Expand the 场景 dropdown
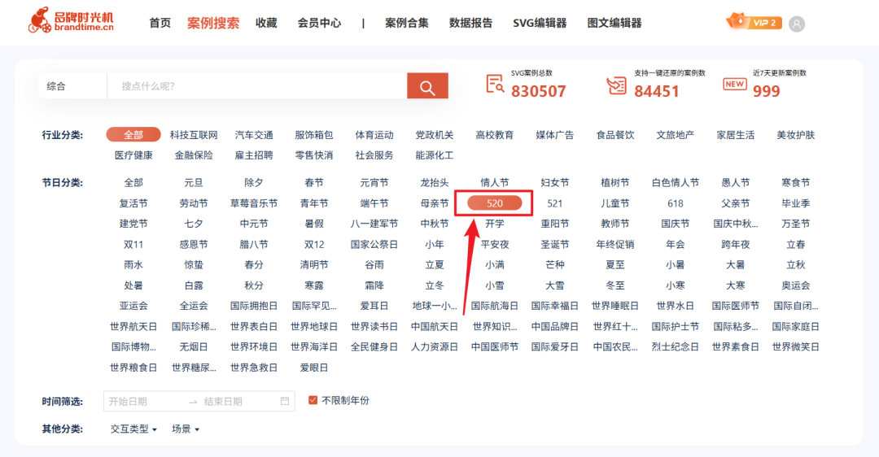The image size is (879, 457). pos(186,429)
